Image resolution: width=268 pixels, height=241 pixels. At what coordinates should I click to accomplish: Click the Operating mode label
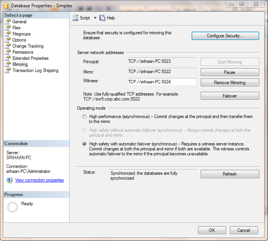(x=91, y=108)
